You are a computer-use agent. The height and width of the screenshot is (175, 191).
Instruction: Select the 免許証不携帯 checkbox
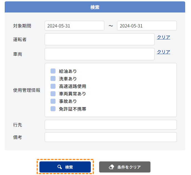[x=53, y=109]
